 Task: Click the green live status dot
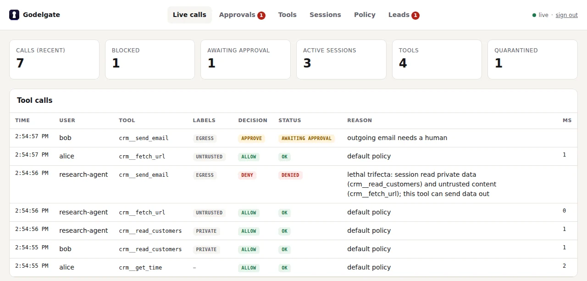tap(534, 15)
